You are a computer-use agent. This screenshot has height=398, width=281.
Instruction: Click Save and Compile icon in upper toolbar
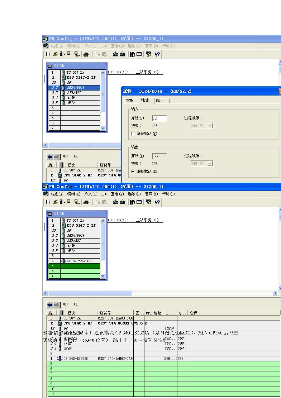[77, 54]
